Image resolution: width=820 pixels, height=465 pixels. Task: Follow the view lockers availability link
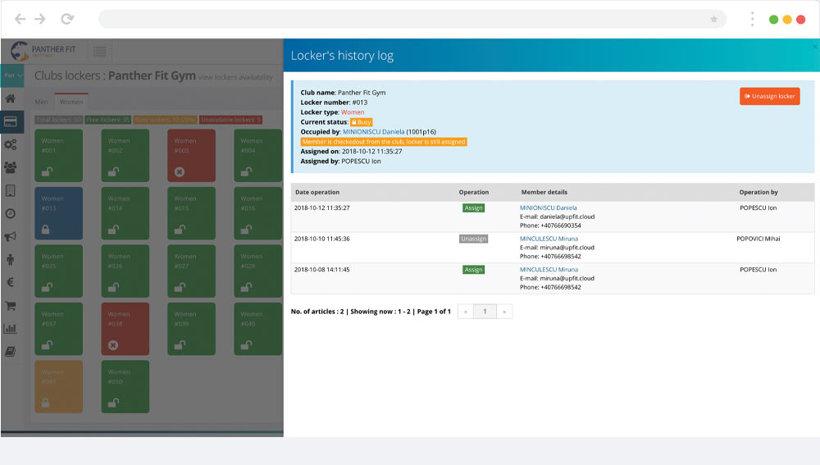[235, 77]
